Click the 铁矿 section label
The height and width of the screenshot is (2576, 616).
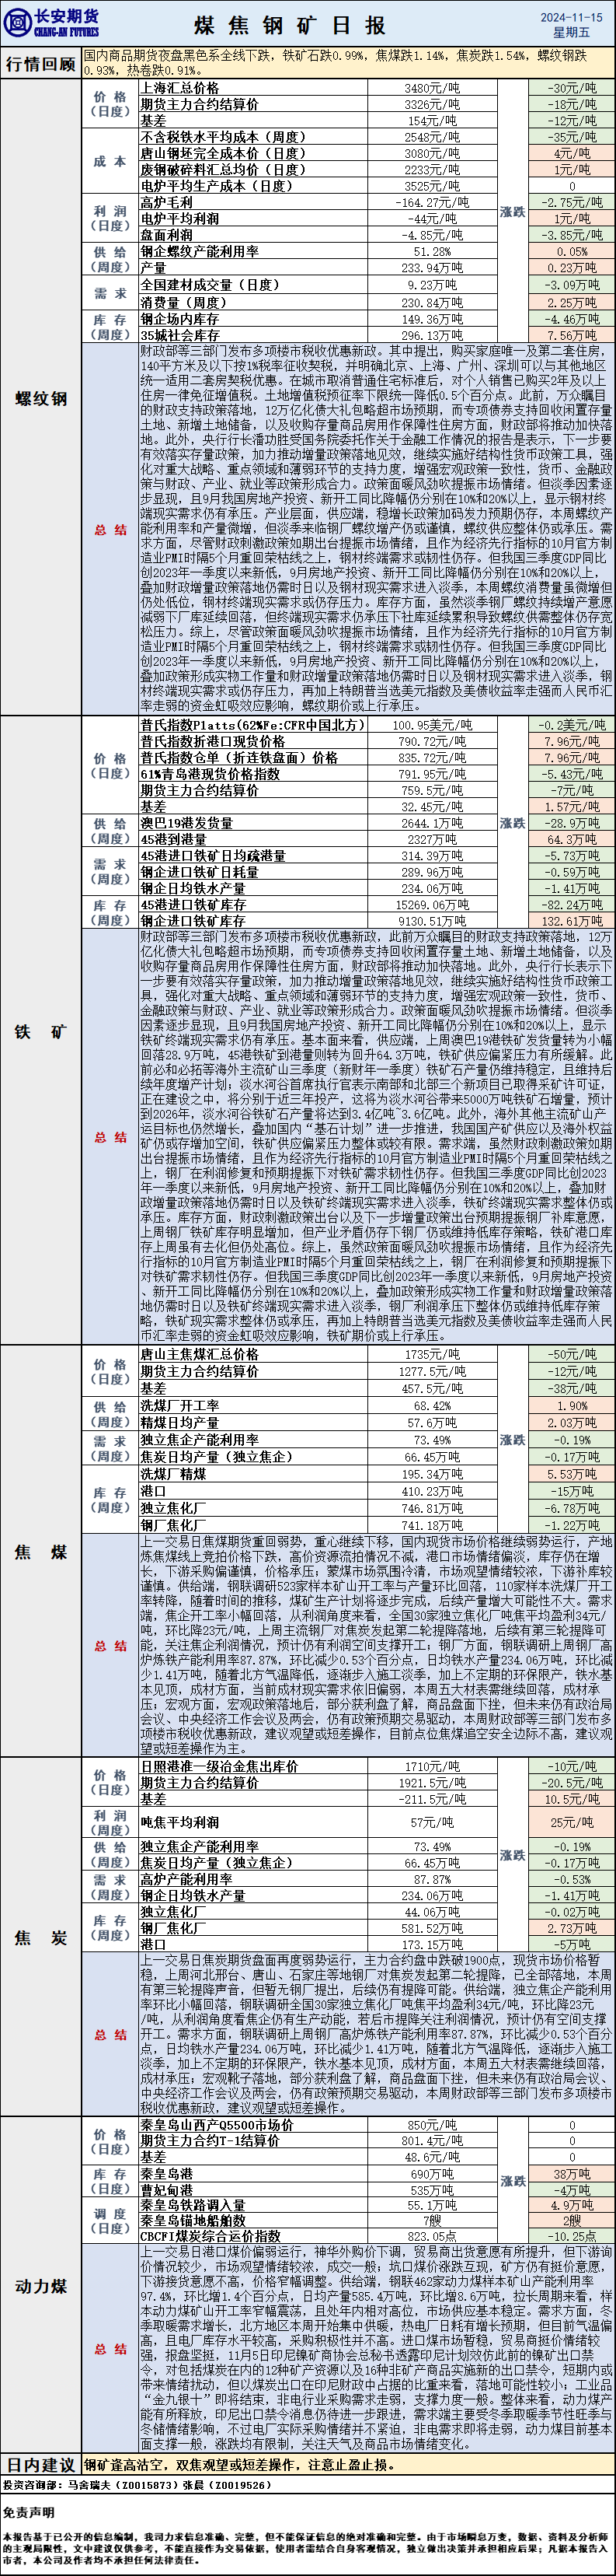coord(41,1031)
